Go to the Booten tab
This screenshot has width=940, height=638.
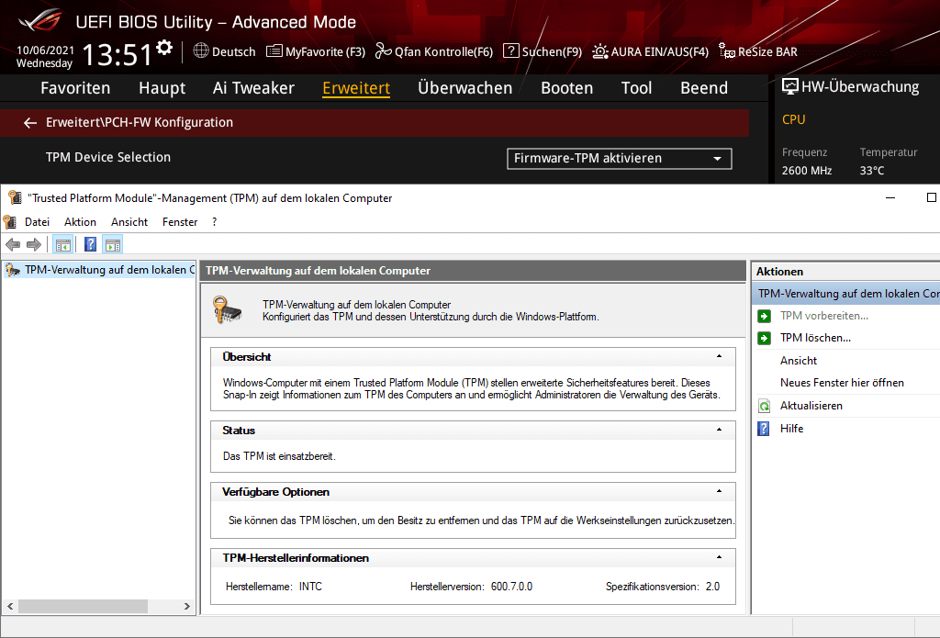566,88
